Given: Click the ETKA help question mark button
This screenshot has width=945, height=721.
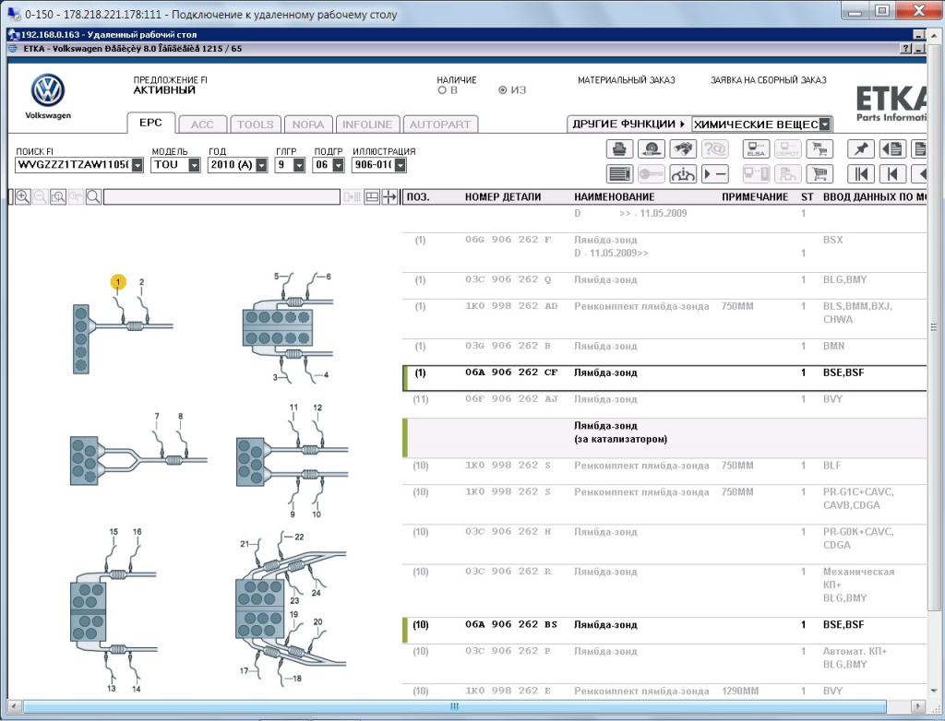Looking at the screenshot, I should pos(906,49).
